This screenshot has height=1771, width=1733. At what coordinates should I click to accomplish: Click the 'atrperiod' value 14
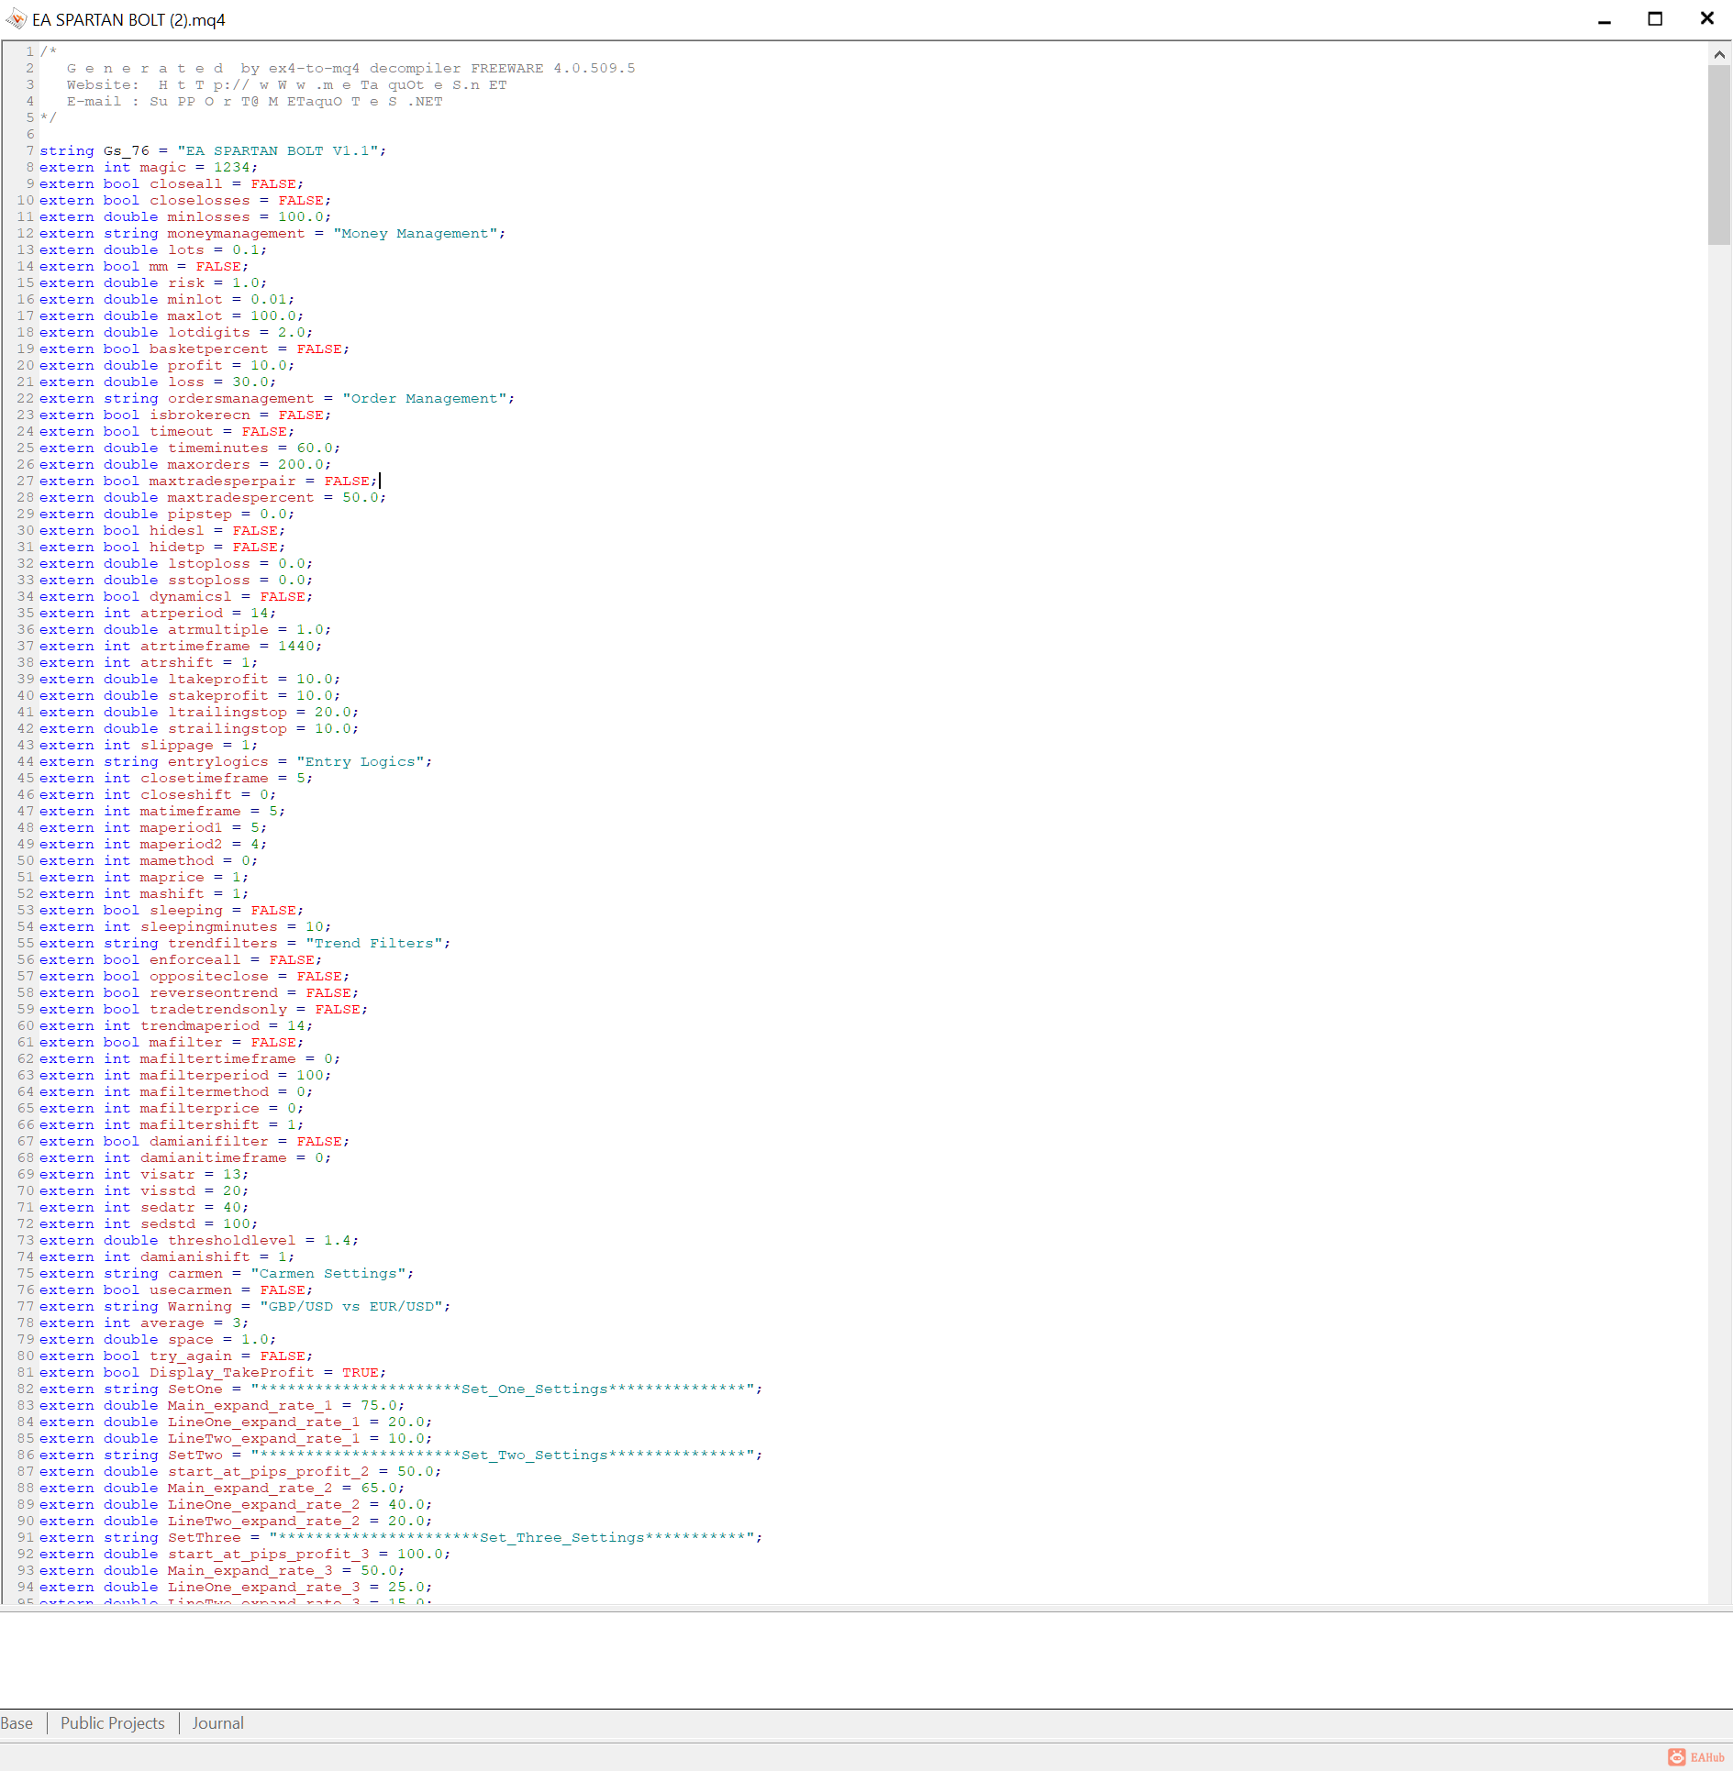(x=260, y=614)
